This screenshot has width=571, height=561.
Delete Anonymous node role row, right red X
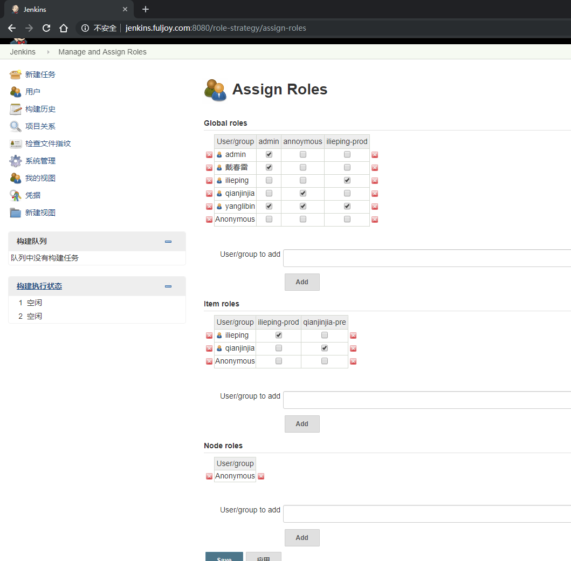[261, 476]
